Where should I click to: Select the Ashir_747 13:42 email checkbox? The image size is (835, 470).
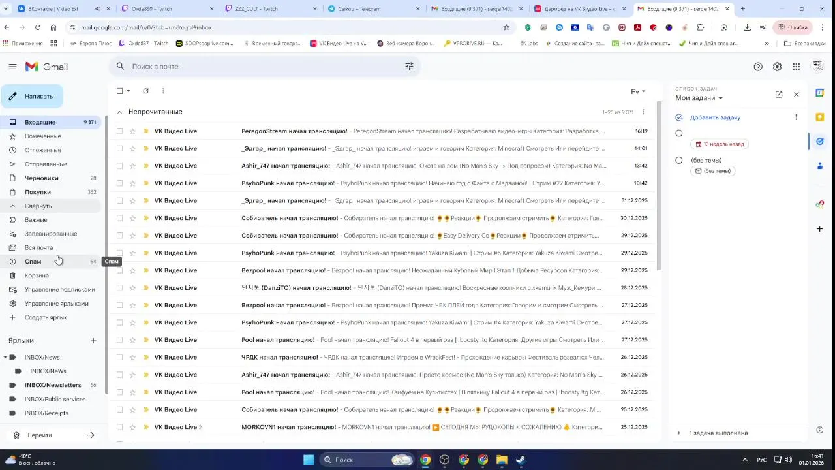119,166
